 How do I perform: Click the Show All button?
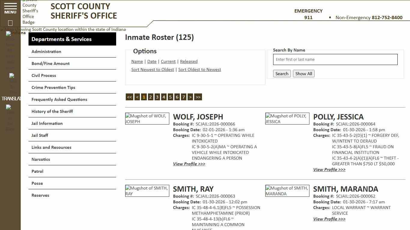pos(303,73)
